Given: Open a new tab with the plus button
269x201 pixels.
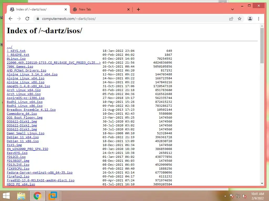Looking at the screenshot, I should click(138, 9).
